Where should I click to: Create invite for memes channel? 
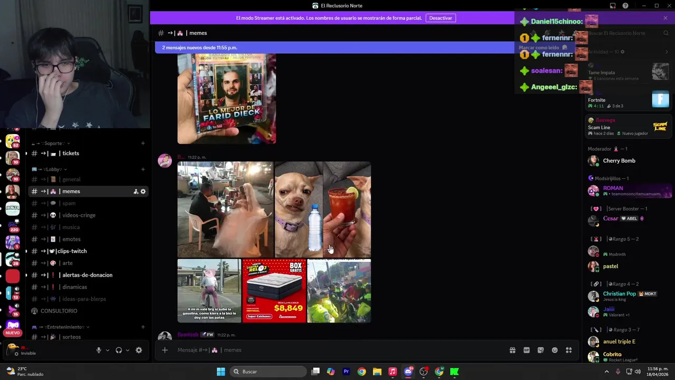(136, 192)
